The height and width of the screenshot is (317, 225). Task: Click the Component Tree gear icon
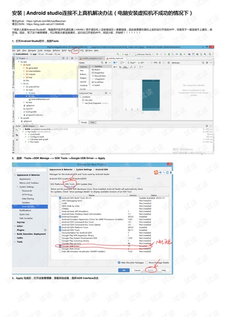(106, 93)
